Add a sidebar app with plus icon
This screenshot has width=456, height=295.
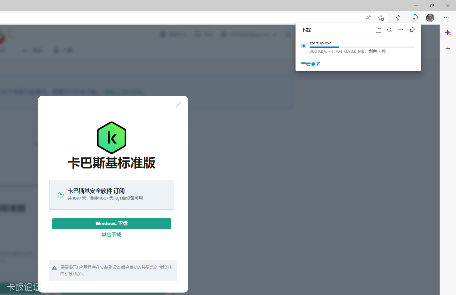[x=448, y=49]
